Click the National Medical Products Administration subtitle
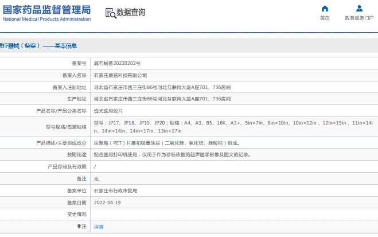The image size is (378, 237). [x=47, y=19]
